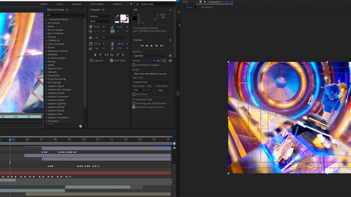Click the black sample swatch in Info
The width and height of the screenshot is (351, 197).
pyautogui.click(x=135, y=18)
